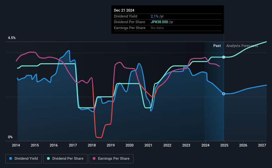
Task: Click the 2.1% dividend yield value
Action: pyautogui.click(x=154, y=16)
